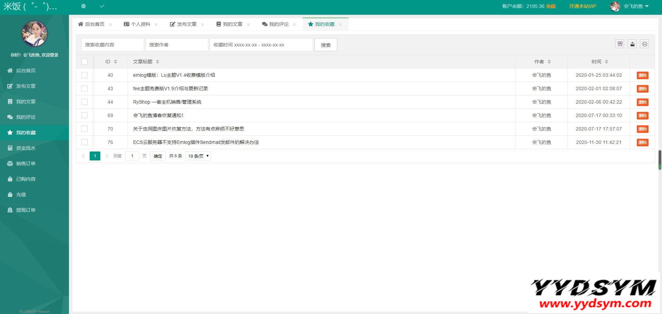Click the column filter grid icon
This screenshot has height=314, width=662.
click(x=620, y=44)
